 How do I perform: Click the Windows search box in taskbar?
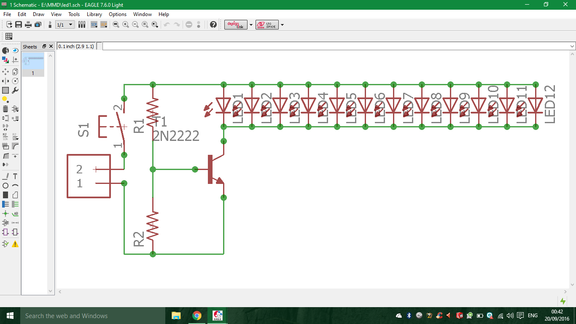pos(92,316)
